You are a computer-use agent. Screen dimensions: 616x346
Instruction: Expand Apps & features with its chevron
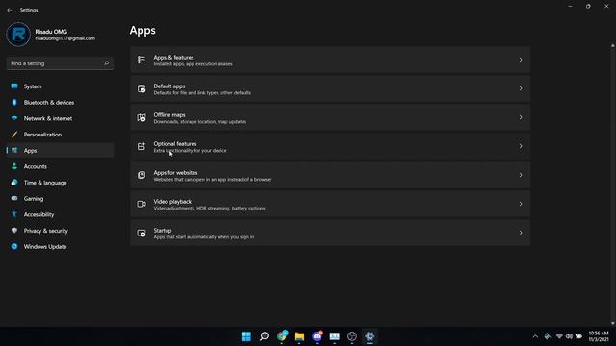point(521,60)
